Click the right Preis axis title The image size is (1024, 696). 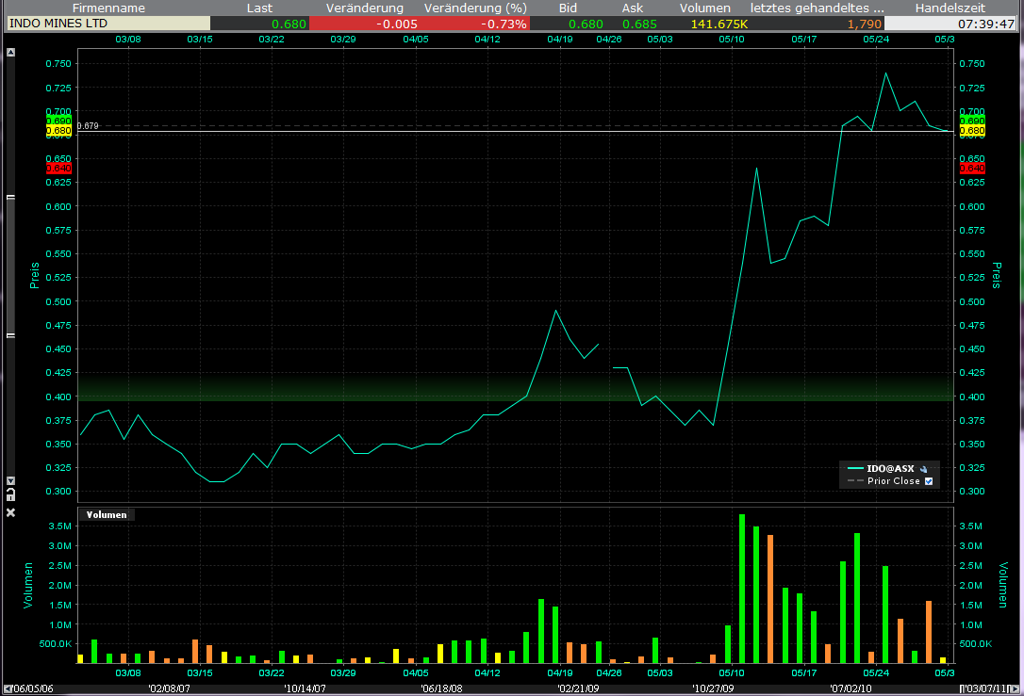(x=997, y=275)
